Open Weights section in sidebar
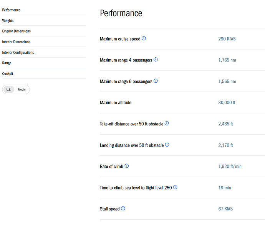 [8, 21]
